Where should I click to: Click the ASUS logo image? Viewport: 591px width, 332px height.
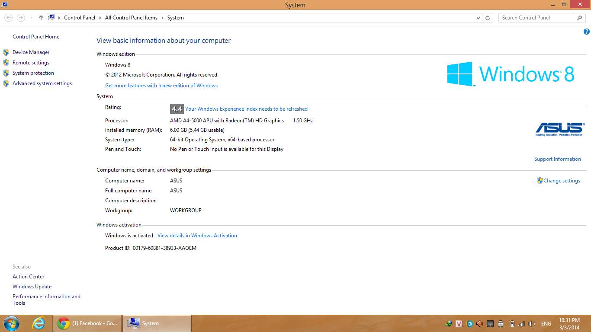pyautogui.click(x=559, y=129)
